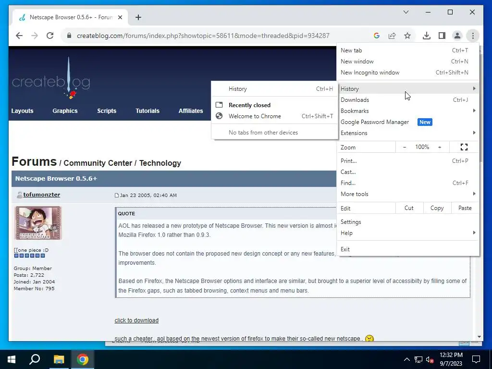492x369 pixels.
Task: Visit the Tutorials navigation link
Action: pos(148,111)
